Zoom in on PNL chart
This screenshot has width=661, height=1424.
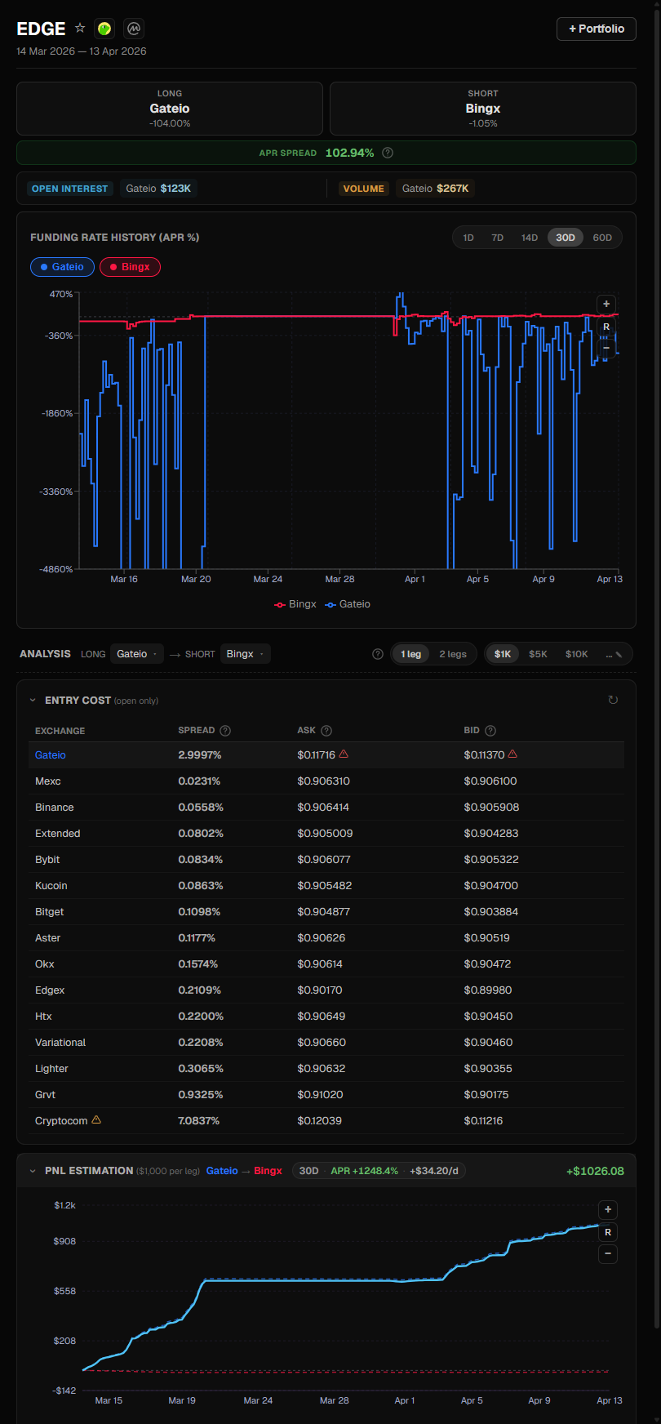608,1209
